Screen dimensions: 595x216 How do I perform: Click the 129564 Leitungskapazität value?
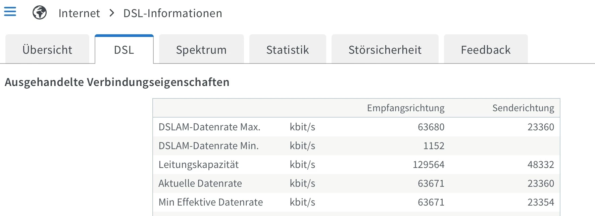pyautogui.click(x=428, y=165)
